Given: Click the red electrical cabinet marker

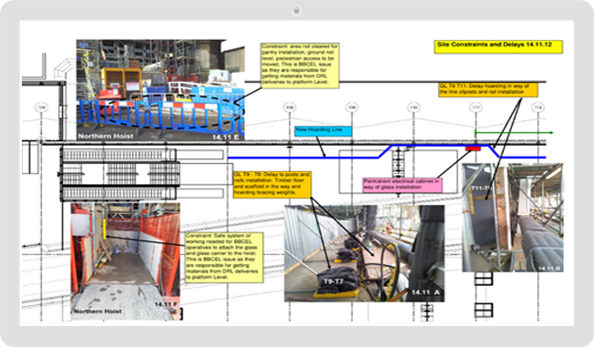Looking at the screenshot, I should (473, 148).
